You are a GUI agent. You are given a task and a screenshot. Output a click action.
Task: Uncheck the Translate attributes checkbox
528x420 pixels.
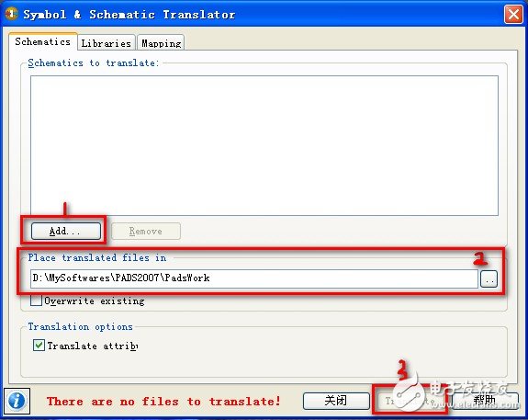[x=39, y=346]
